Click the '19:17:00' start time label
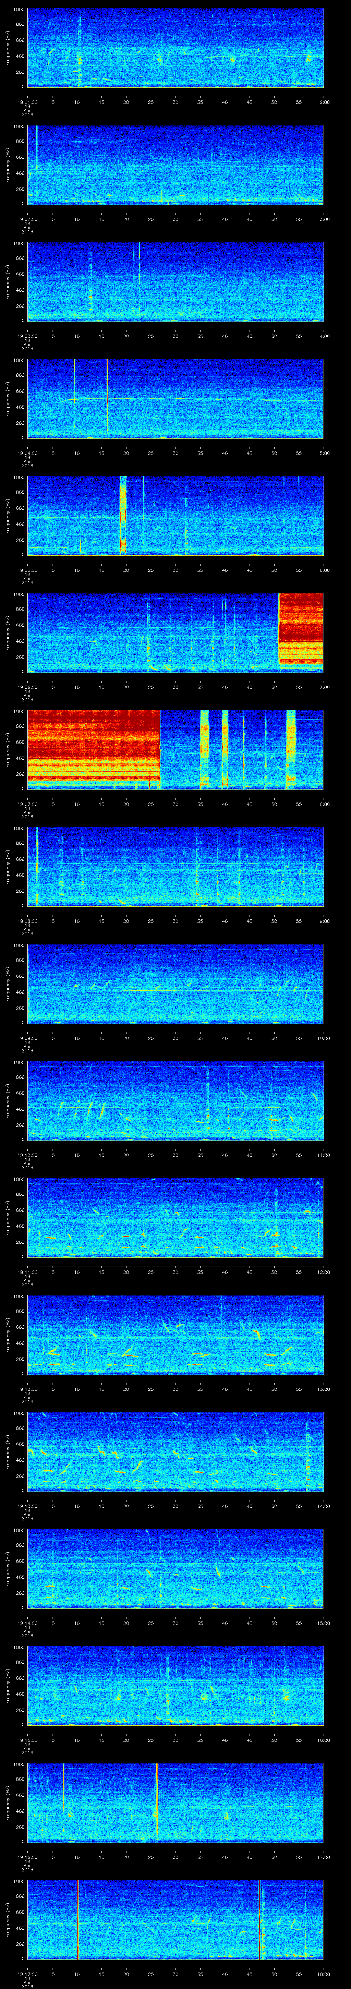Screen dimensions: 351x1989 click(x=27, y=1973)
